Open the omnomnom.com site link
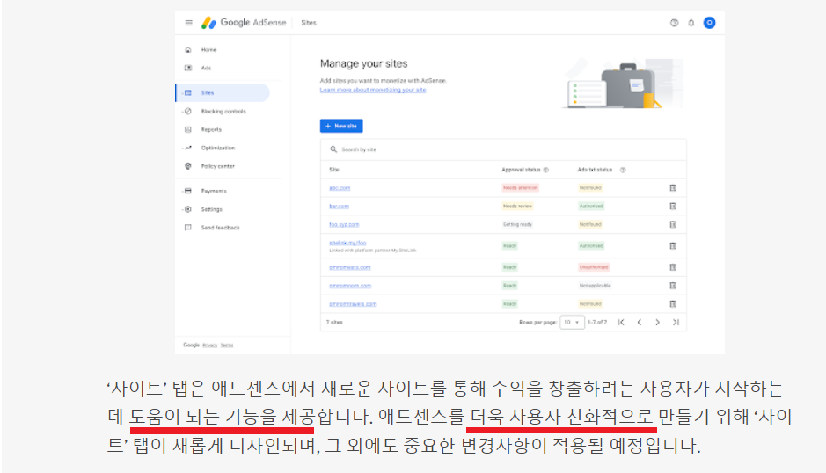Screen dimensions: 826x473 pyautogui.click(x=350, y=286)
